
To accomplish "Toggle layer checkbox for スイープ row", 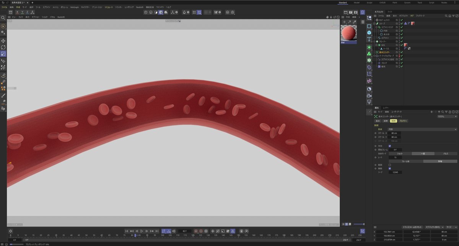I will [397, 23].
